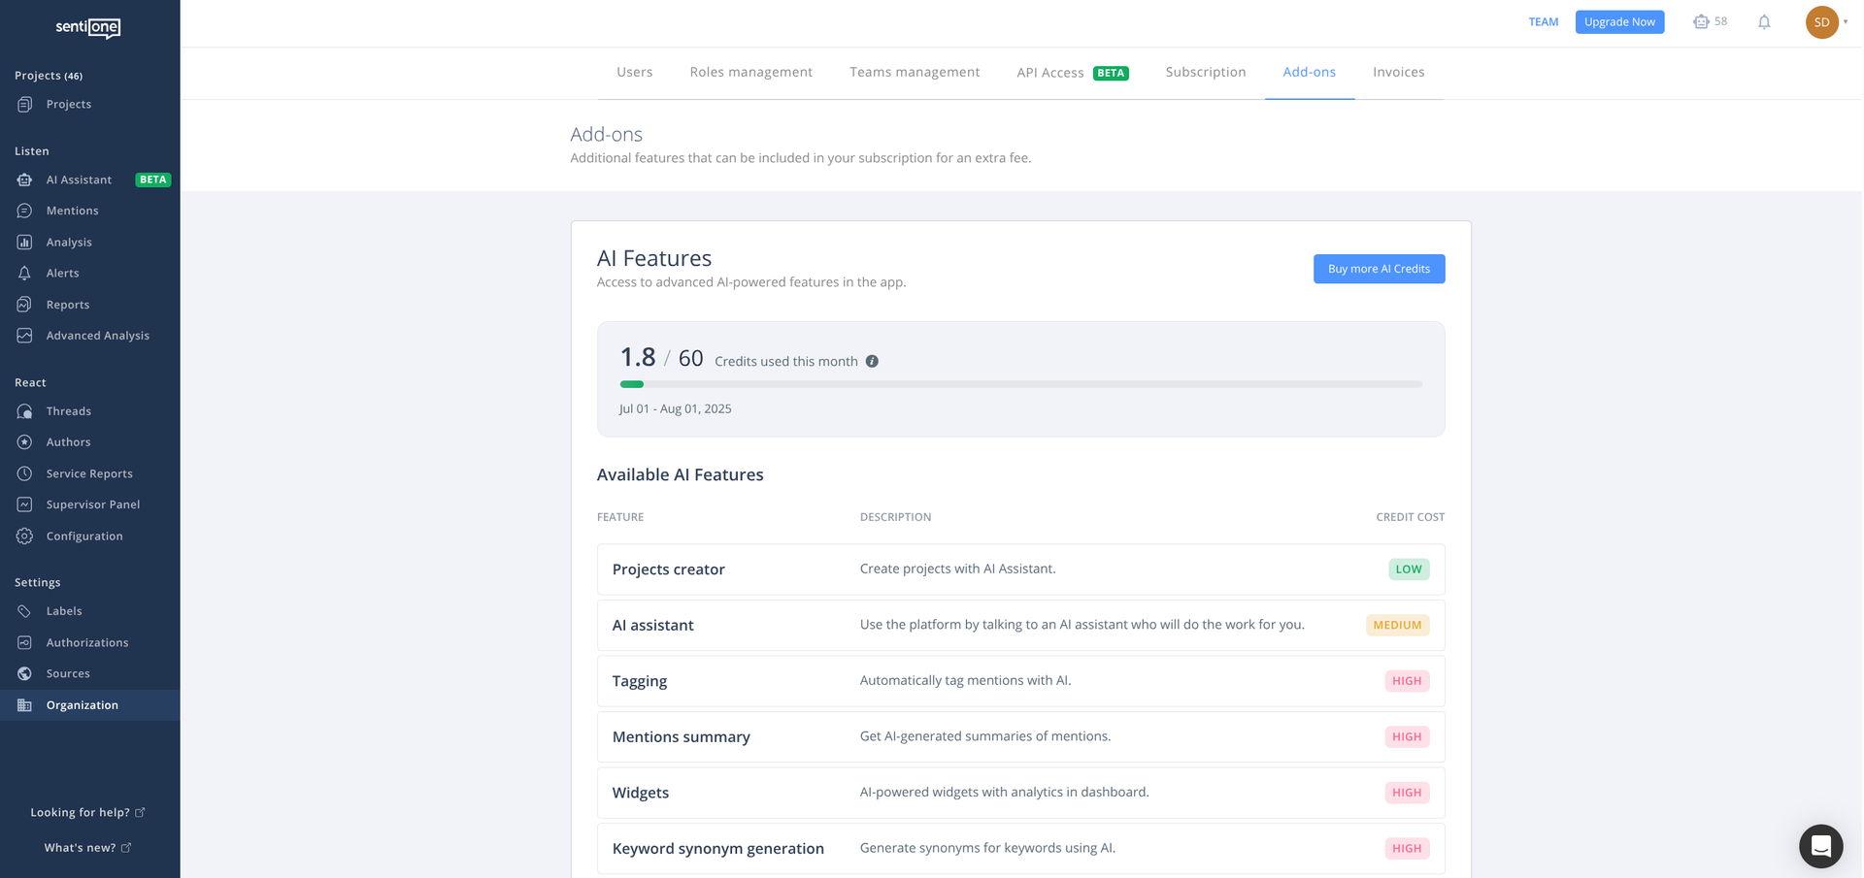The width and height of the screenshot is (1864, 878).
Task: Click the SentiOne logo
Action: (88, 28)
